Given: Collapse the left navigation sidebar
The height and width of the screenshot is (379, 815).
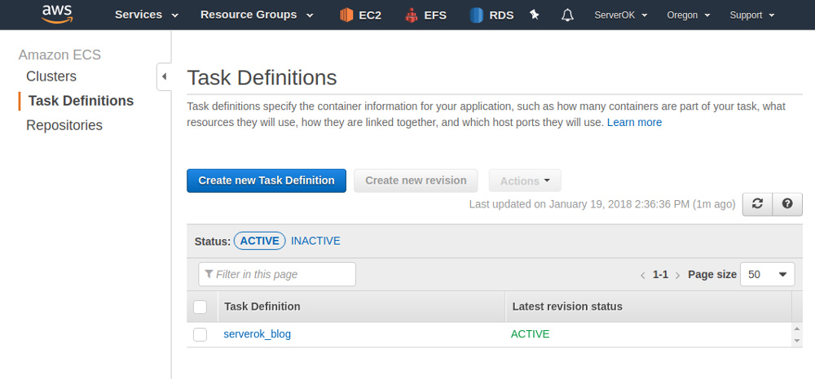Looking at the screenshot, I should point(164,76).
